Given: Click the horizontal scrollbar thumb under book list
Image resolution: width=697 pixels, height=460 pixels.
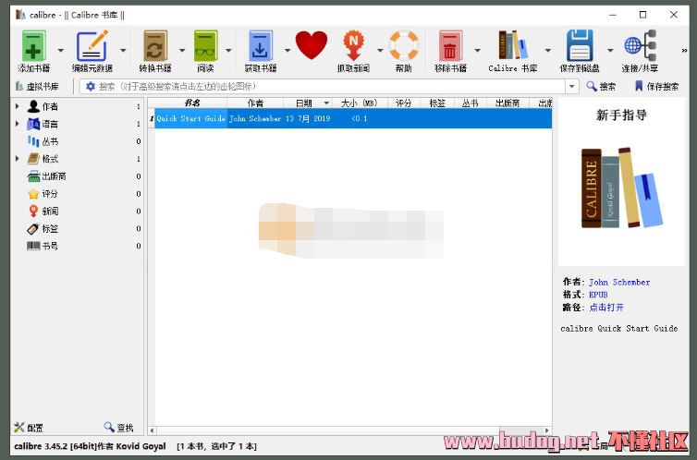Looking at the screenshot, I should [520, 430].
